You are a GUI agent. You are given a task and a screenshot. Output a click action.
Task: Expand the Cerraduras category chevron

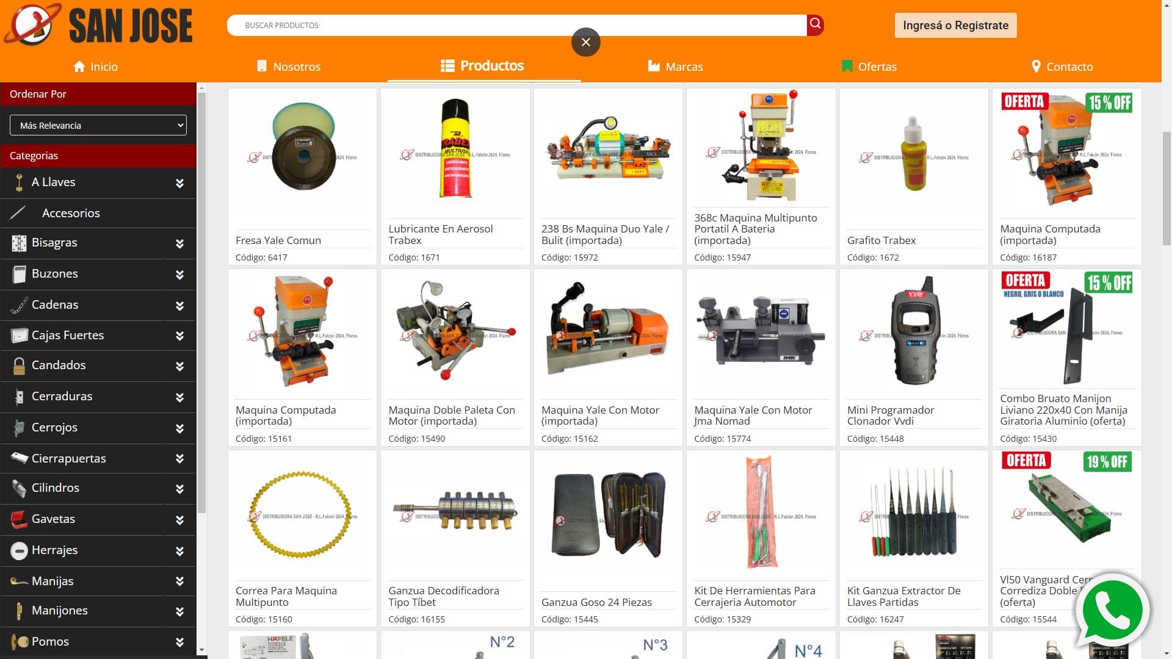(x=179, y=397)
